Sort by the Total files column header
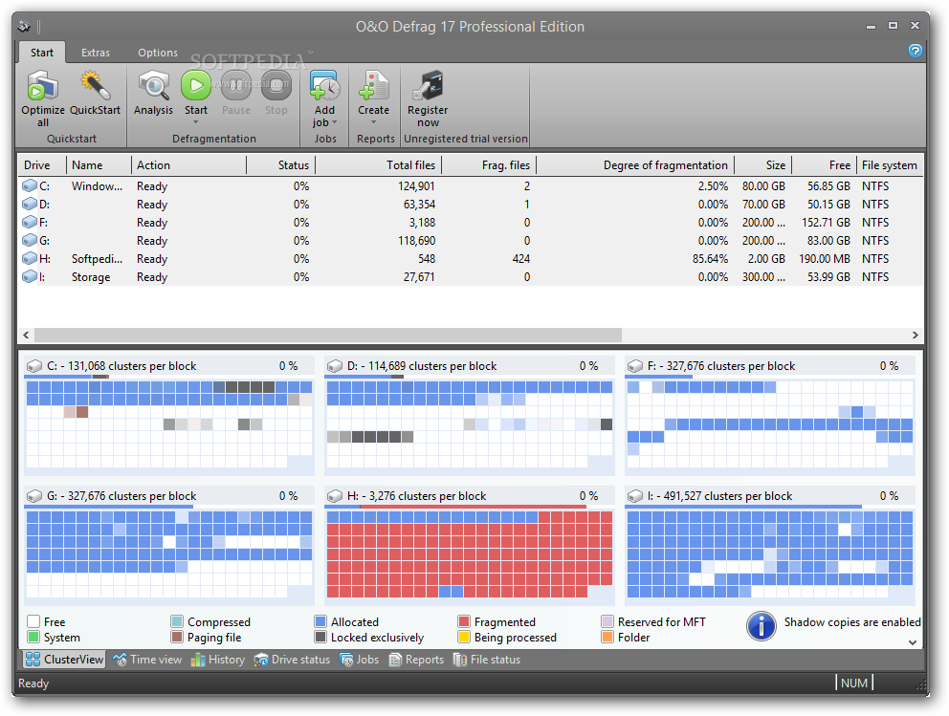 (379, 165)
